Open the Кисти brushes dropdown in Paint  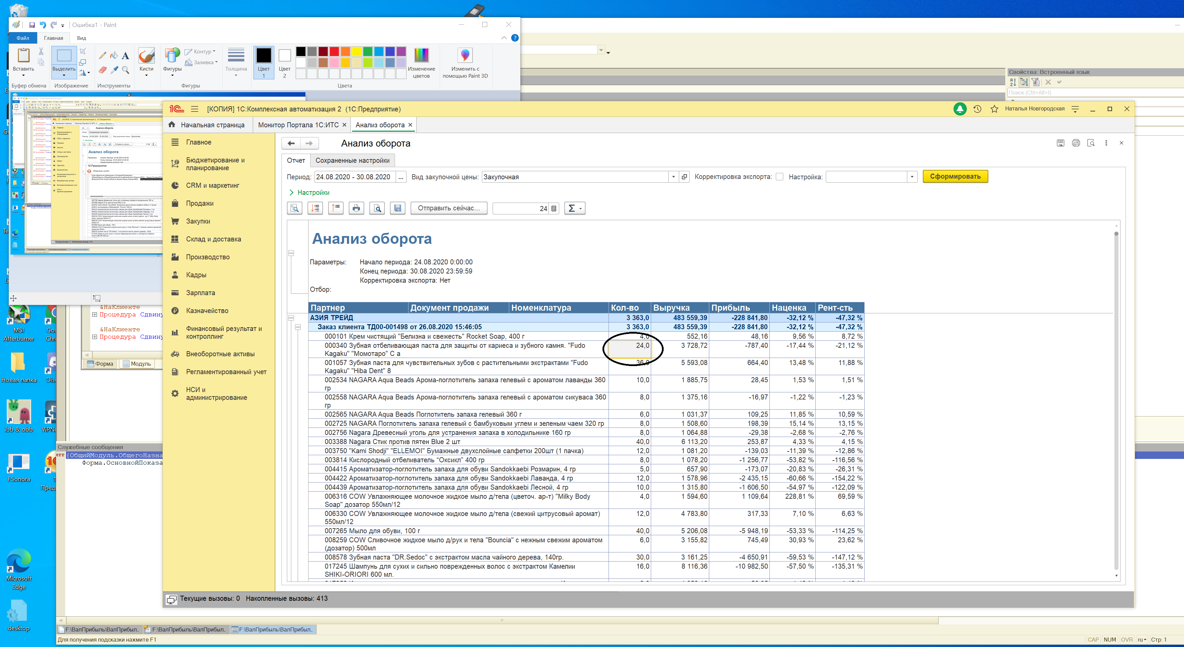(147, 62)
